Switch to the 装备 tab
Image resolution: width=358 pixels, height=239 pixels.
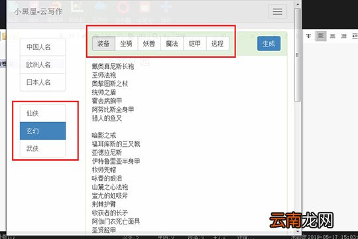(x=103, y=43)
